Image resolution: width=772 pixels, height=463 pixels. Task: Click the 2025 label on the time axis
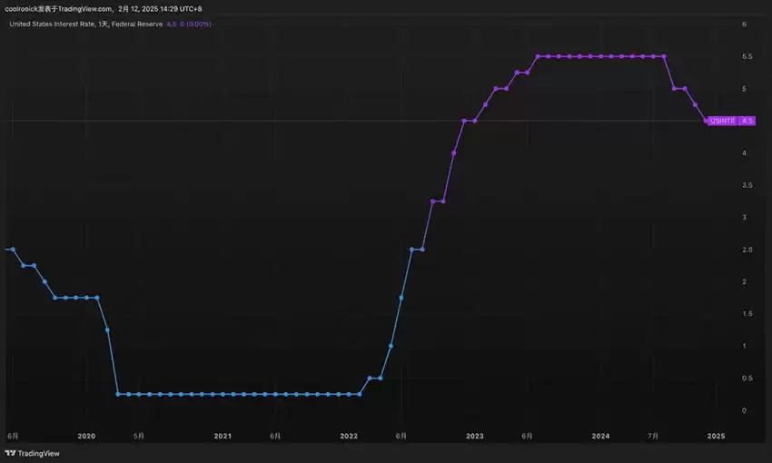[x=716, y=436]
